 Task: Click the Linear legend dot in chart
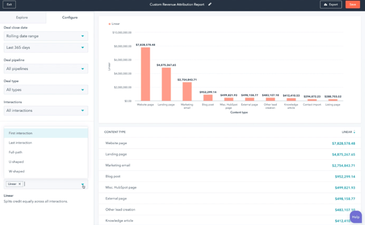[109, 24]
